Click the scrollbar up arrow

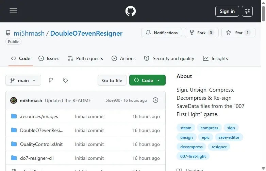(263, 3)
